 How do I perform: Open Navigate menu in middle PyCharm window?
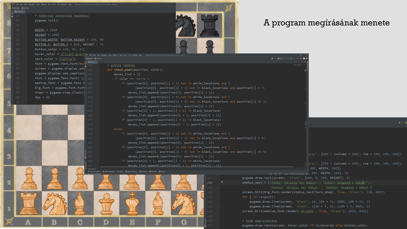(x=104, y=55)
